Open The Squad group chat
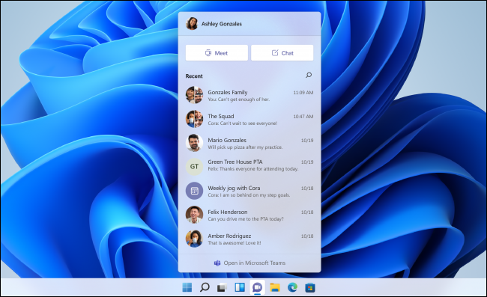This screenshot has height=297, width=487. [249, 119]
